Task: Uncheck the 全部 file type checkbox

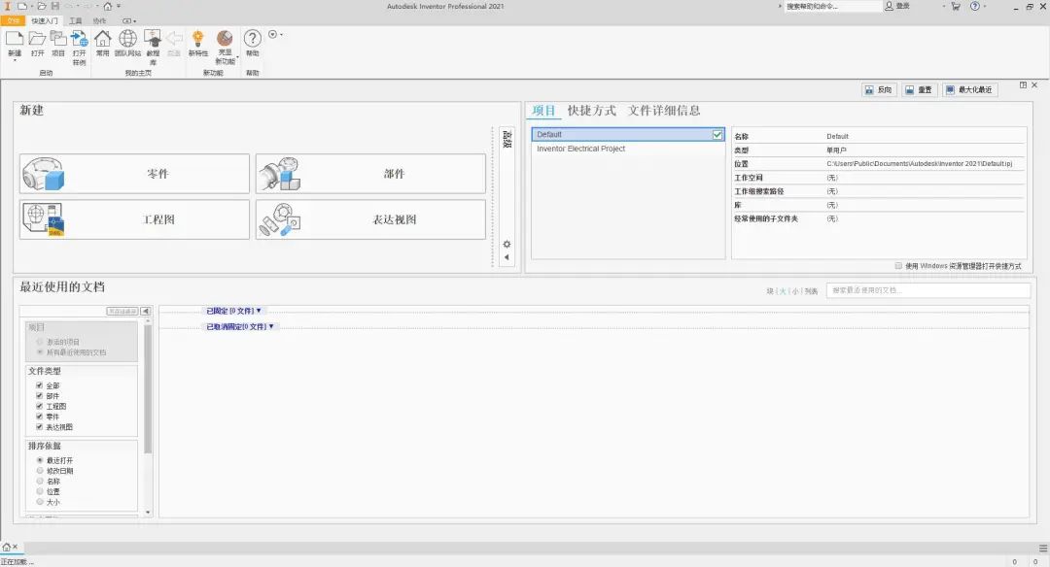Action: (40, 385)
